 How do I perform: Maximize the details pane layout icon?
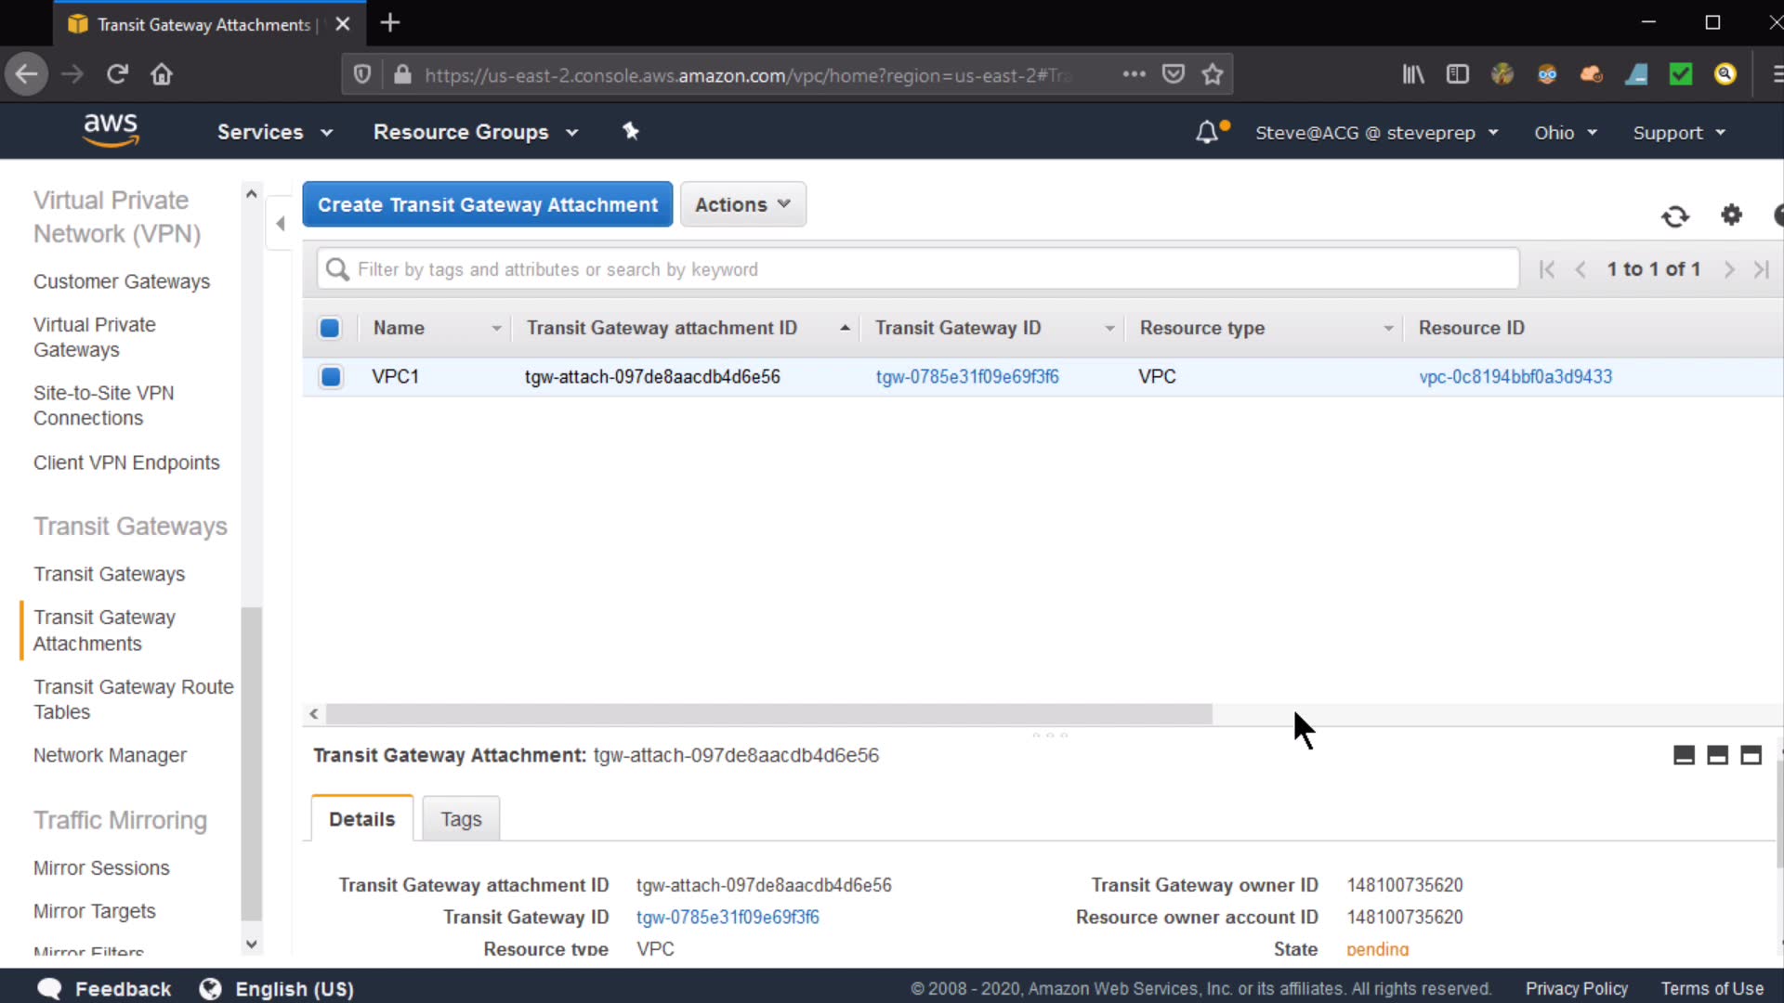coord(1751,755)
